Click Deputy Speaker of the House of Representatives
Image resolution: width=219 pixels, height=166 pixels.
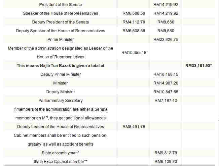tap(61, 31)
